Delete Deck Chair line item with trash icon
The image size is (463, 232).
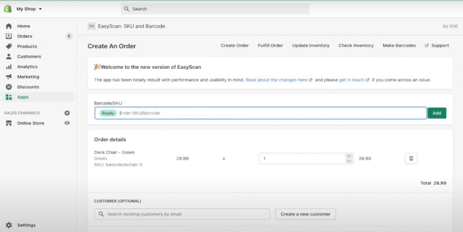click(411, 159)
